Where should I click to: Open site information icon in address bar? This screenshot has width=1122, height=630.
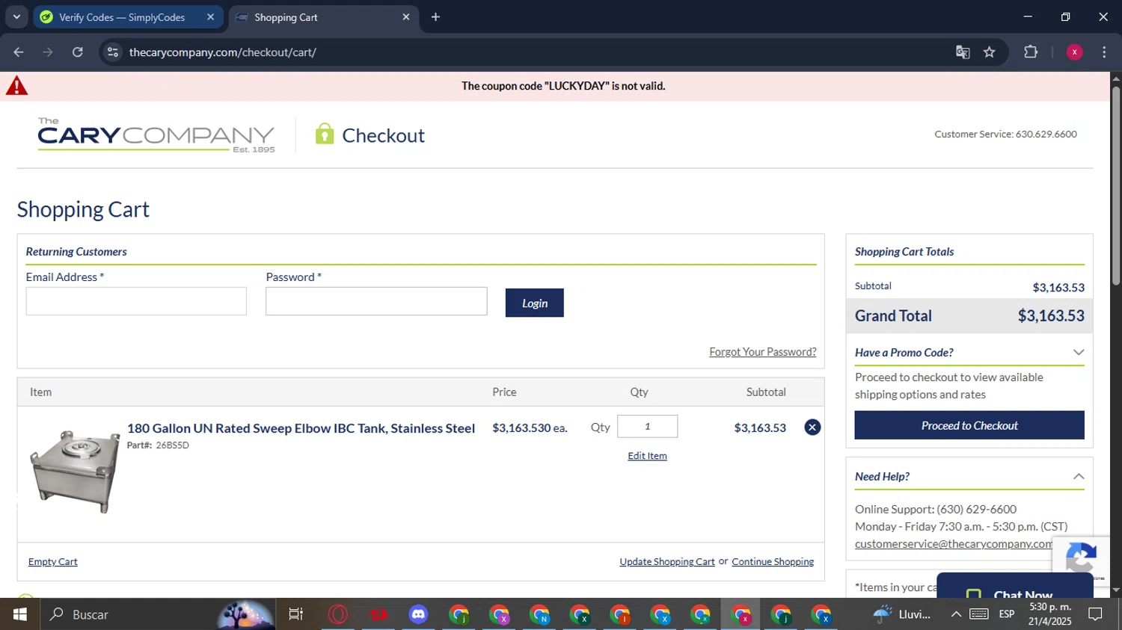[113, 52]
